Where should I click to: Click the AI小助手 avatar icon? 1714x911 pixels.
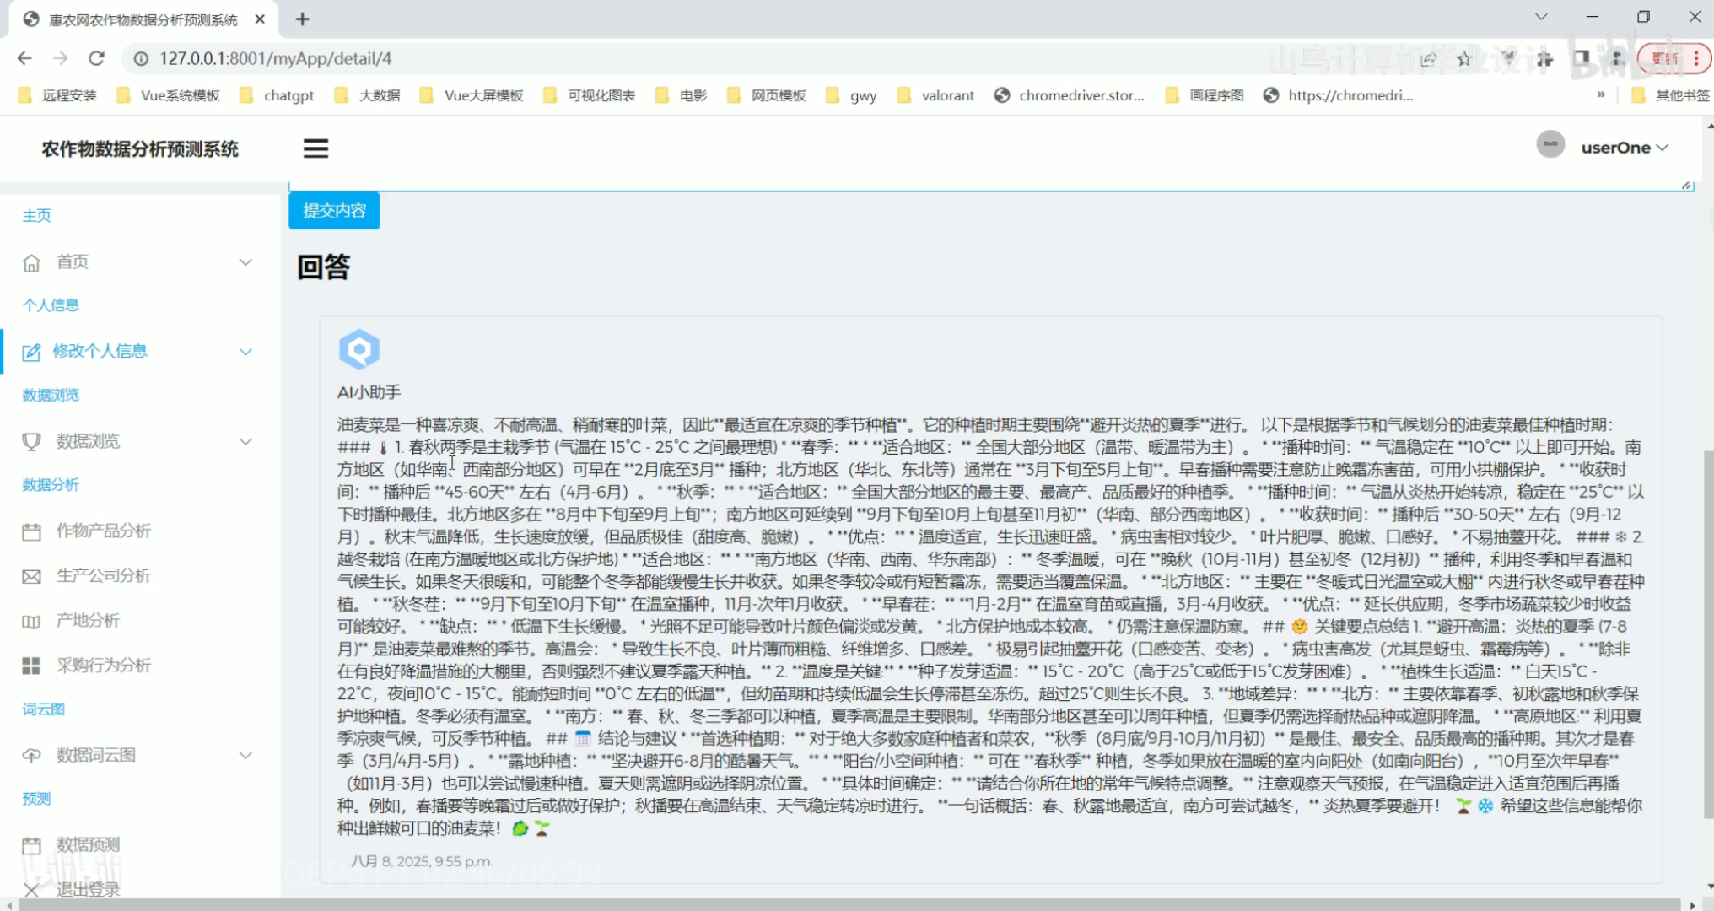pyautogui.click(x=359, y=349)
